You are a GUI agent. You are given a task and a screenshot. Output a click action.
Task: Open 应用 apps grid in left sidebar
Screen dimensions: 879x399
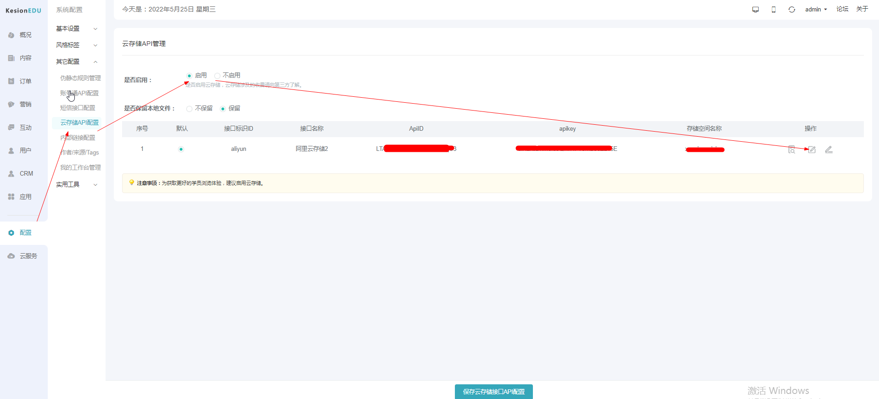click(11, 197)
